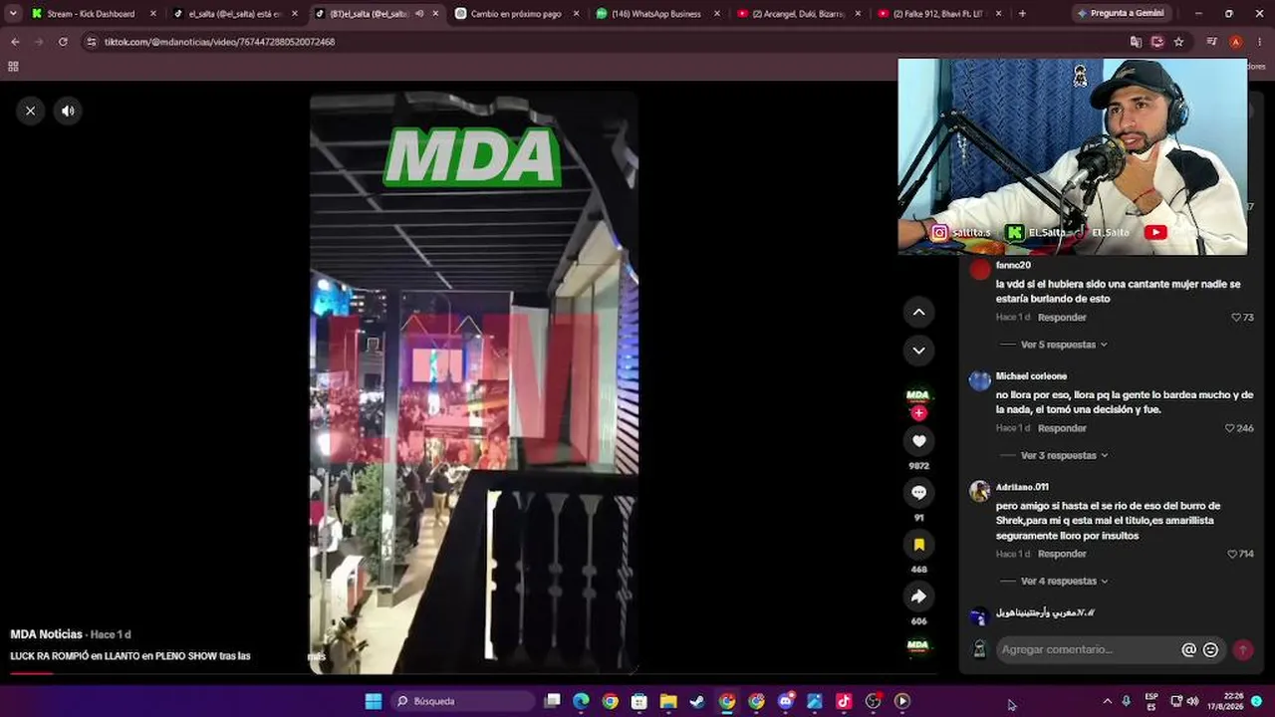This screenshot has height=717, width=1275.
Task: Go to the next video
Action: [x=918, y=351]
